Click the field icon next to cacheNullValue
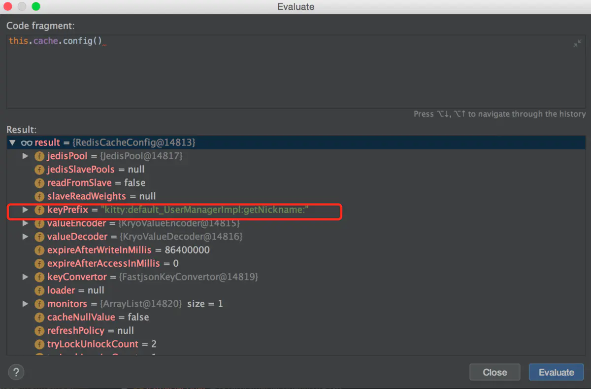The image size is (591, 389). [x=39, y=317]
